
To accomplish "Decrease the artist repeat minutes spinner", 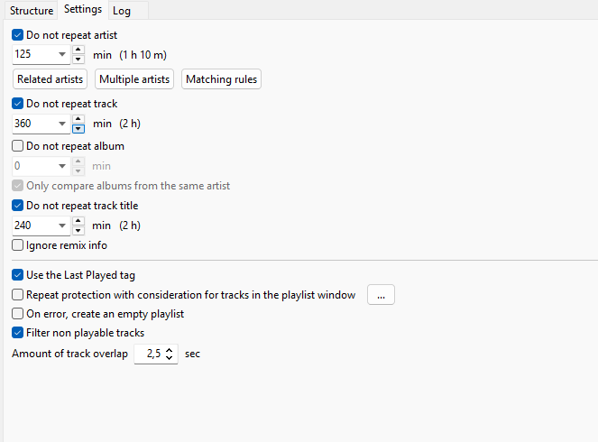I will coord(78,60).
